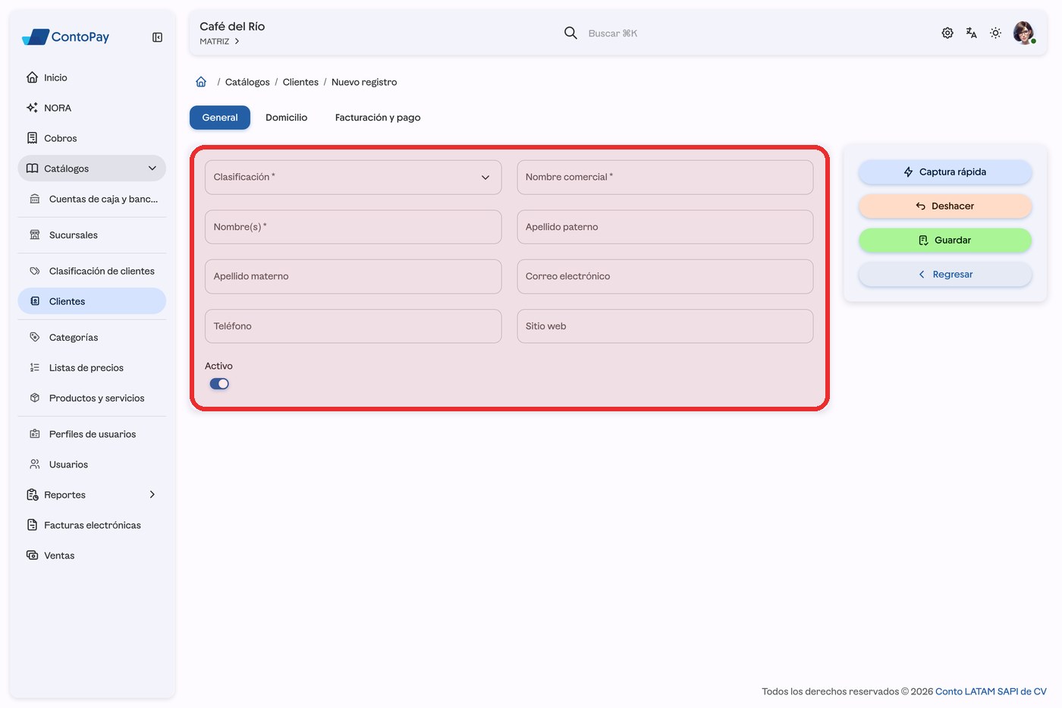Open Ventas in the sidebar
1062x708 pixels.
[92, 555]
